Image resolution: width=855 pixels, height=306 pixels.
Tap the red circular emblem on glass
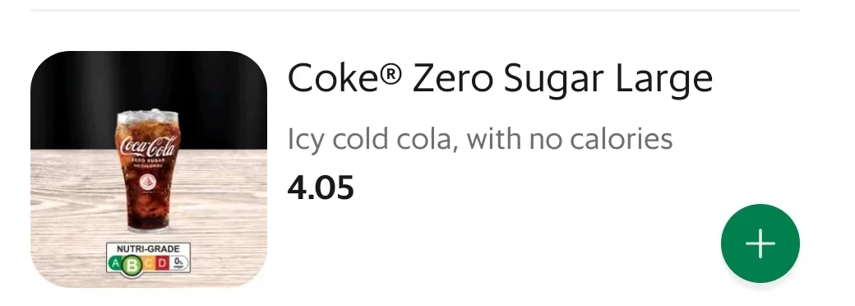(147, 182)
